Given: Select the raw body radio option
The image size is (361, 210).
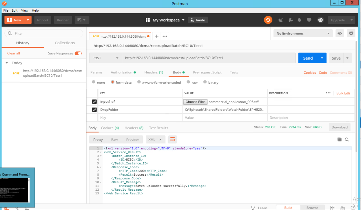Looking at the screenshot, I should tap(188, 82).
